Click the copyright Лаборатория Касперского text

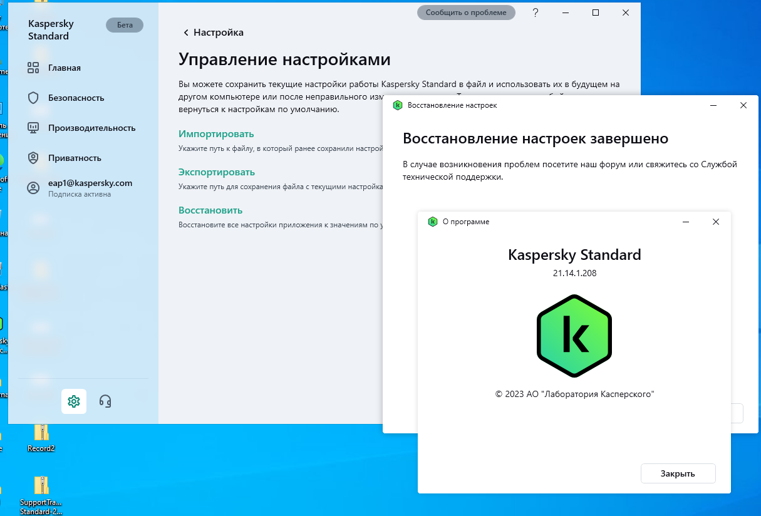click(574, 394)
